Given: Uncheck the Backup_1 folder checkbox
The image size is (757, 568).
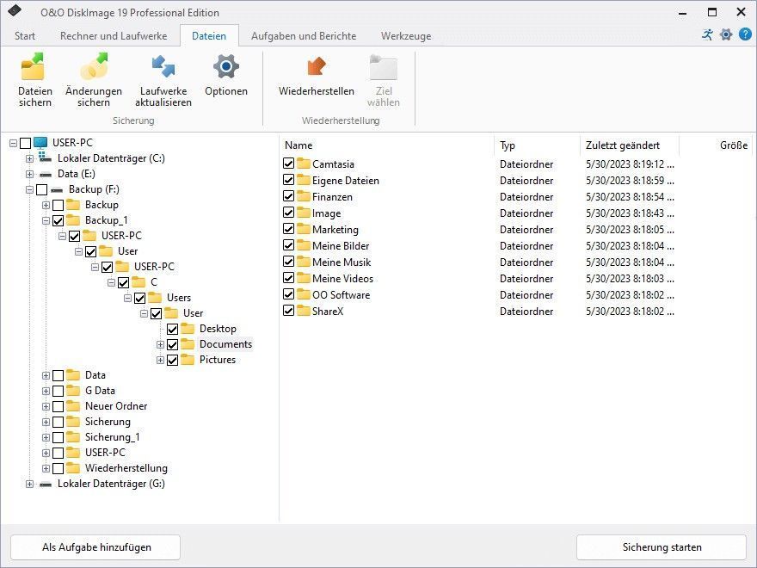Looking at the screenshot, I should tap(58, 220).
